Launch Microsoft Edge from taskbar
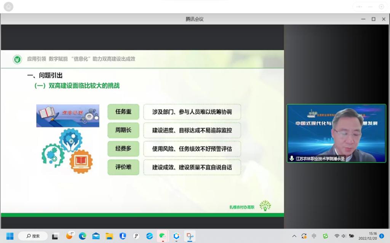 (x=83, y=236)
